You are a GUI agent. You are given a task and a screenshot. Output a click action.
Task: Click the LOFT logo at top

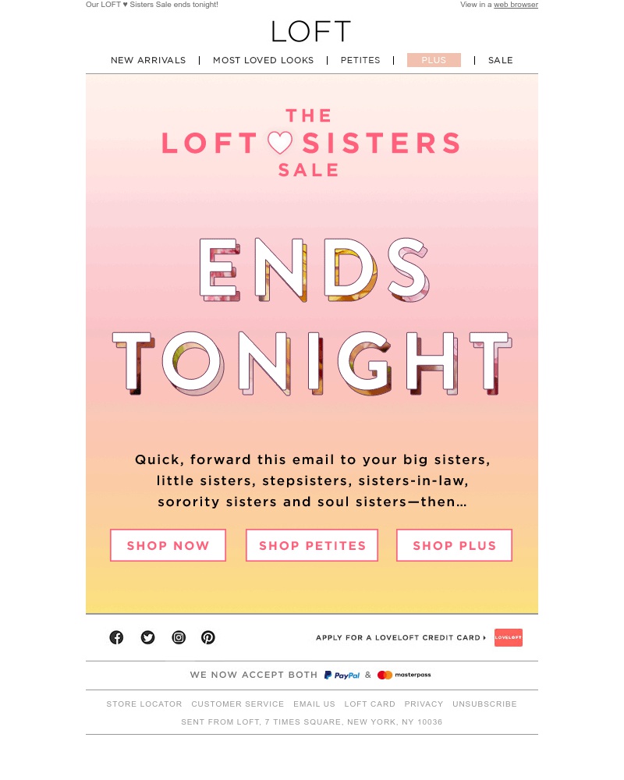[x=311, y=31]
